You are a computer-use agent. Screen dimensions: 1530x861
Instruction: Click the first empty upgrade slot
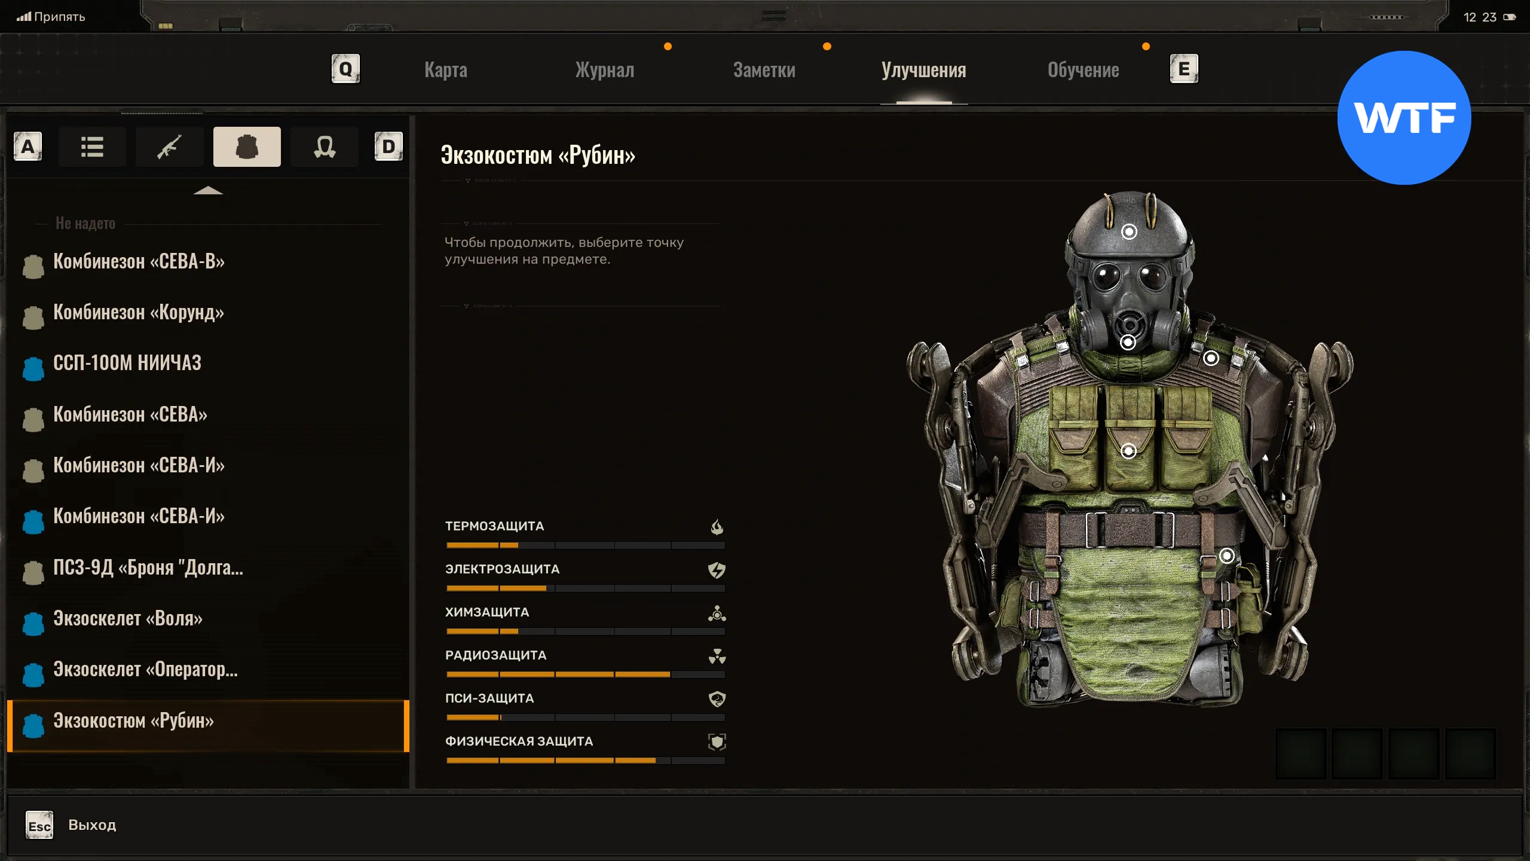[x=1301, y=753]
